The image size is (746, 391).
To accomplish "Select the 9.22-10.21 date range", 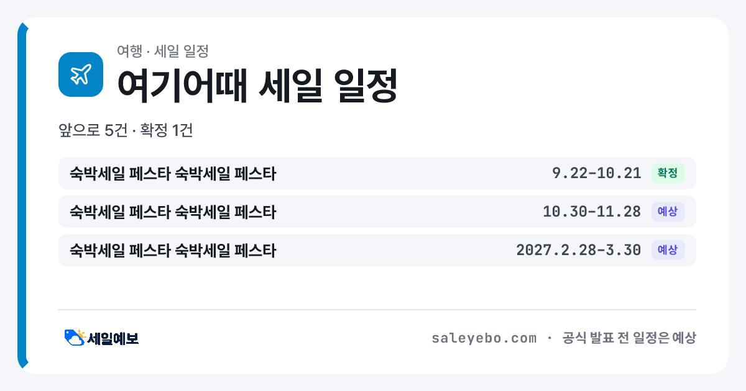I will click(596, 173).
